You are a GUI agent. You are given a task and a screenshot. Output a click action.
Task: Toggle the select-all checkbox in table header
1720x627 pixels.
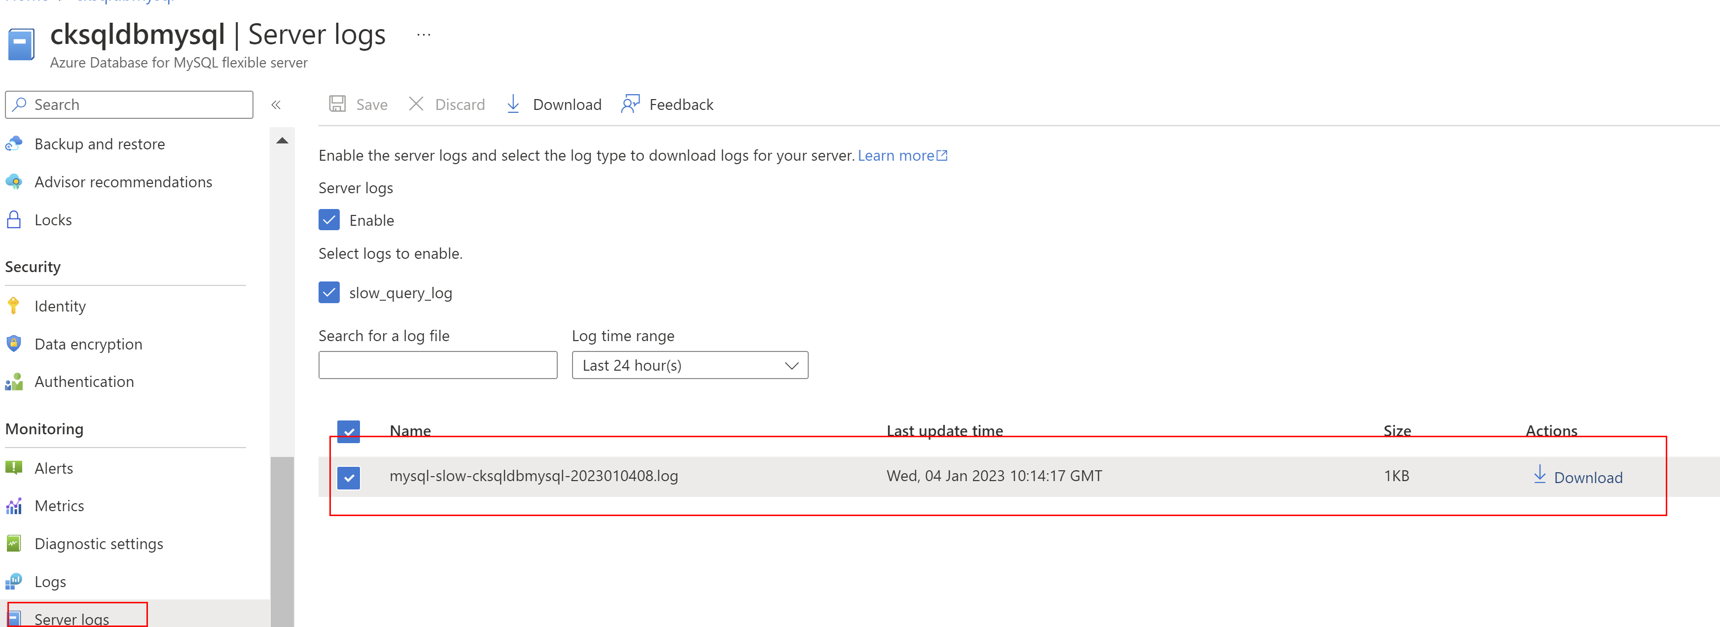pyautogui.click(x=349, y=431)
